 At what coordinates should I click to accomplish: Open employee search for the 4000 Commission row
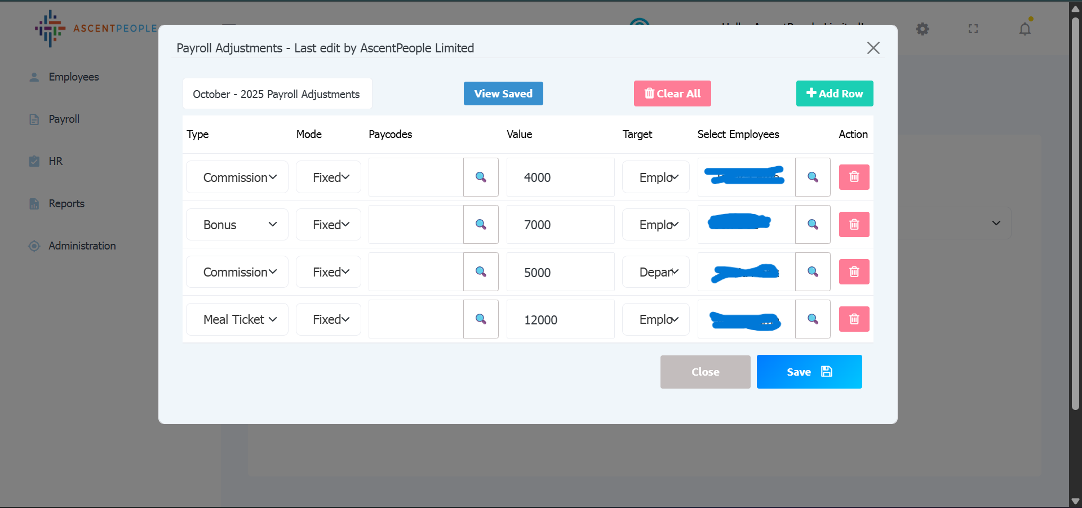coord(813,177)
